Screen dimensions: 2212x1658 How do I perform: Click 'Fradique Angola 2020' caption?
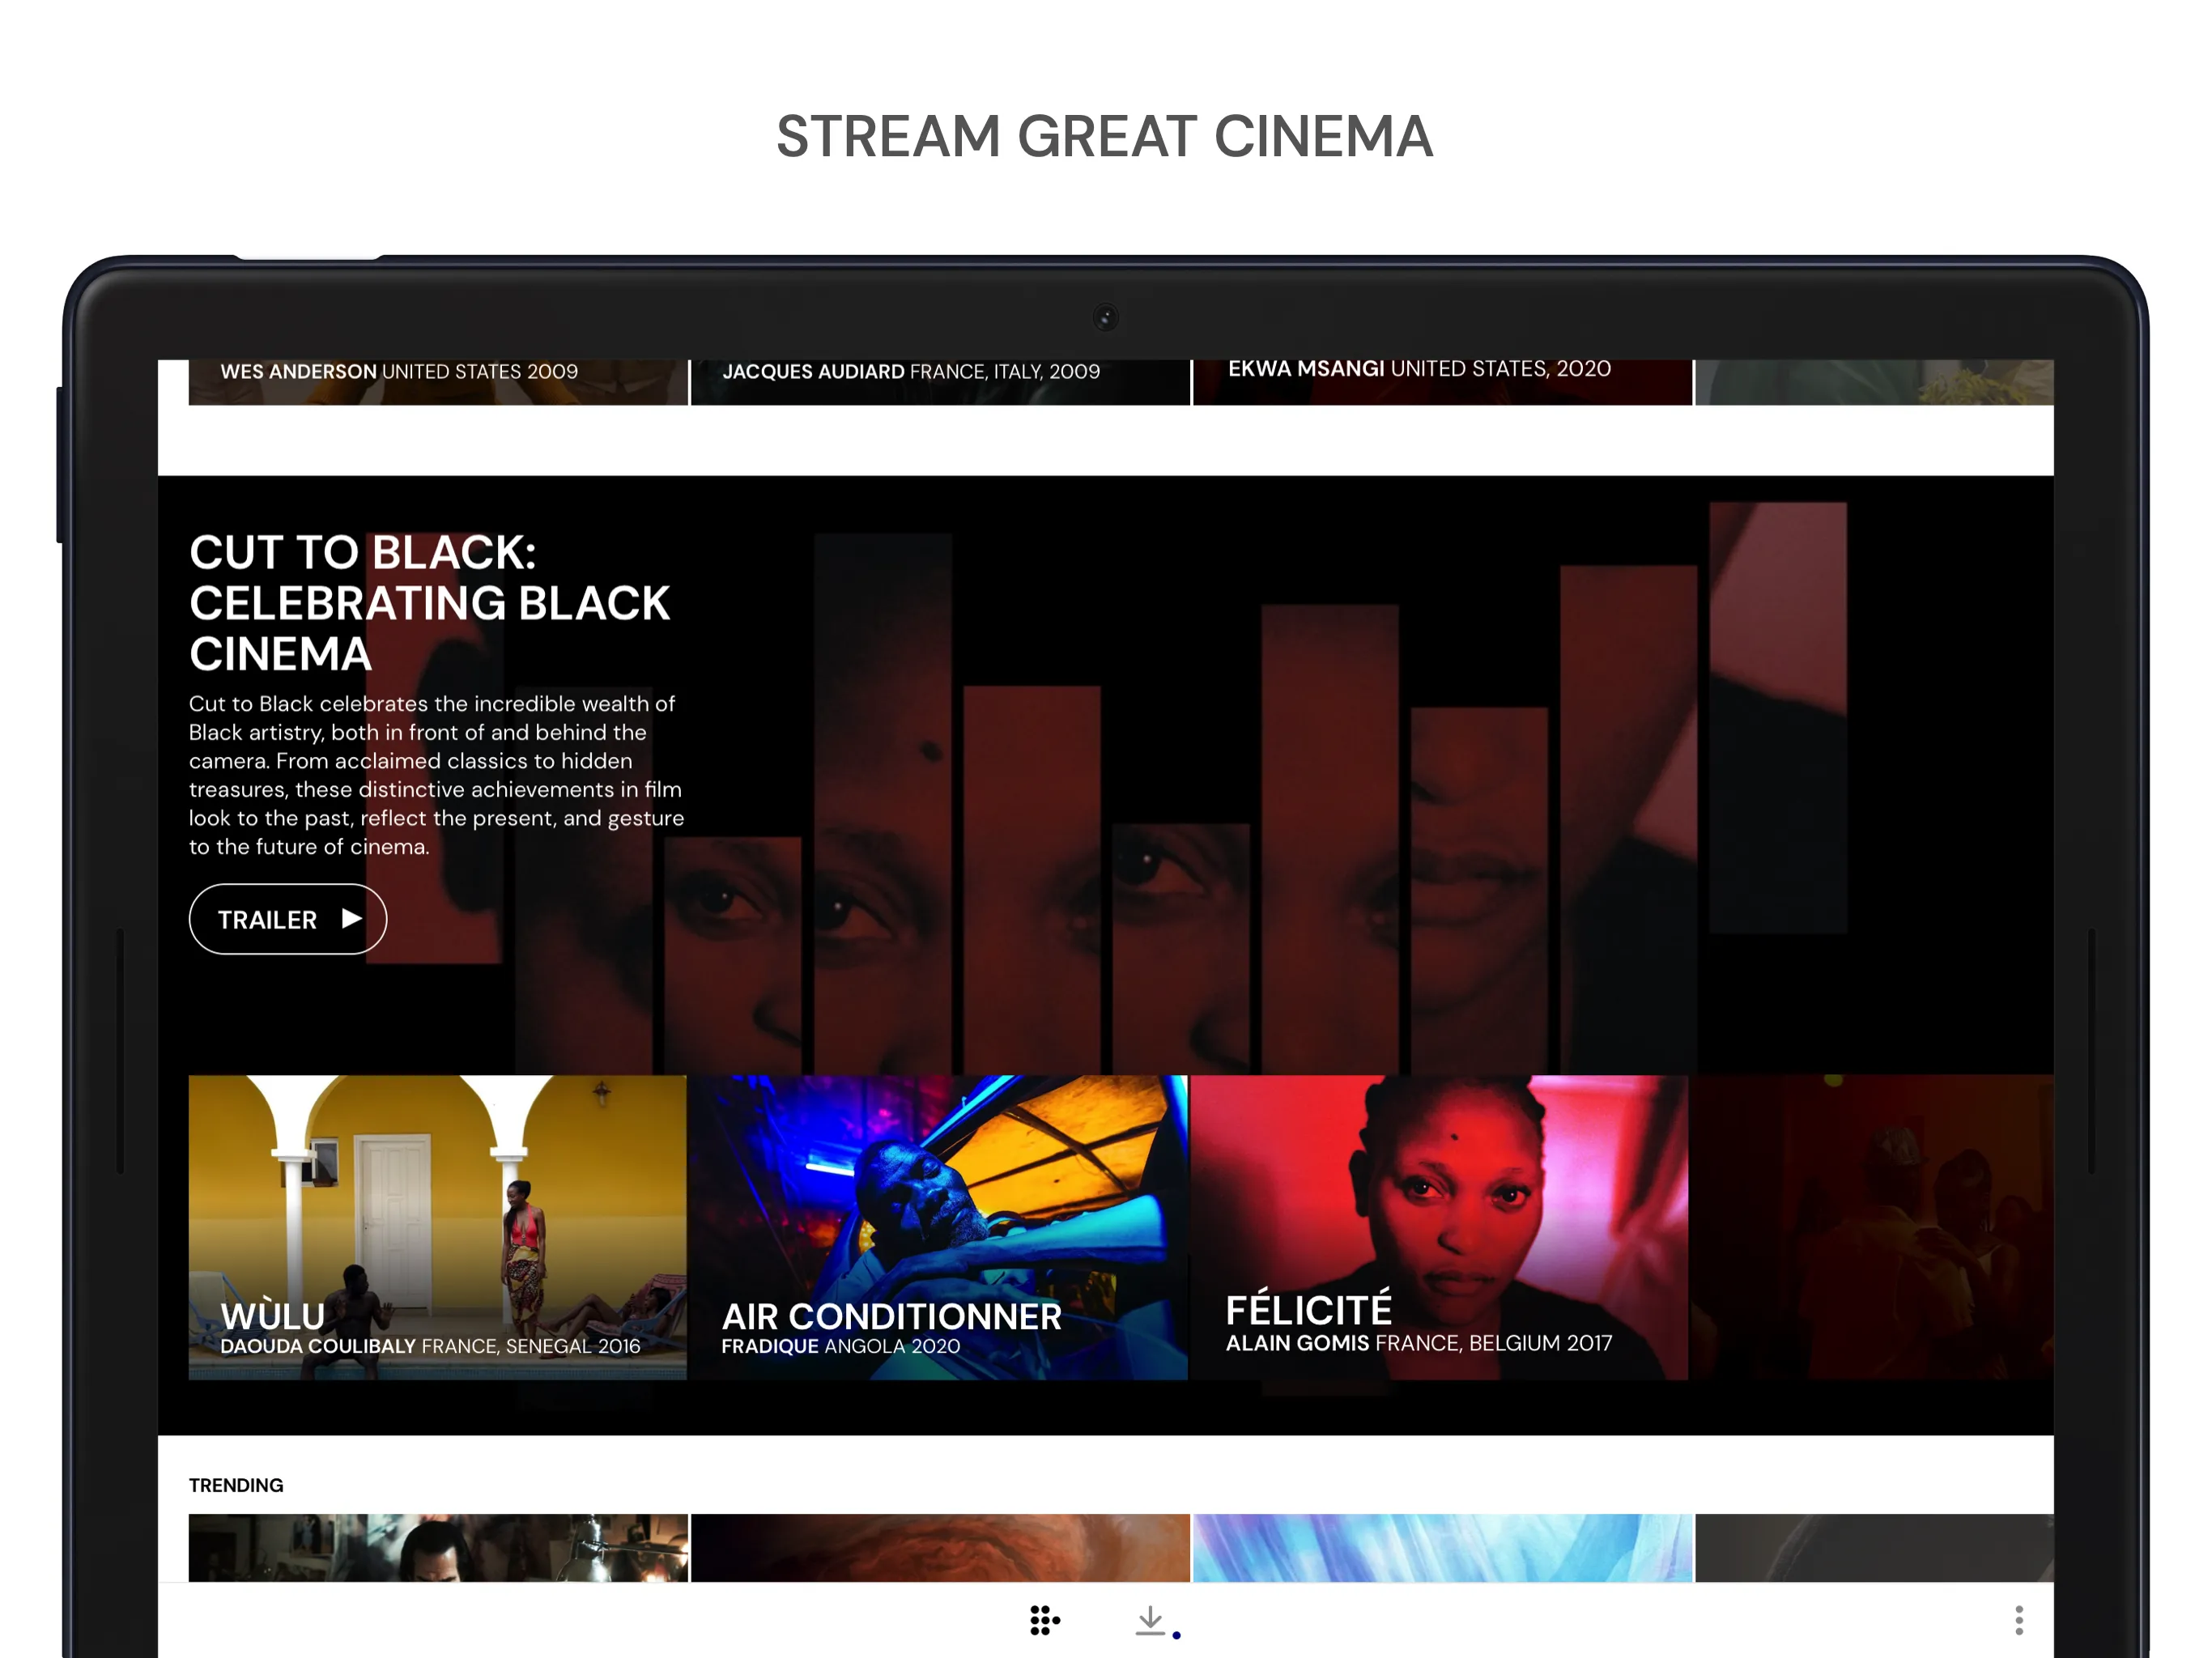841,1346
